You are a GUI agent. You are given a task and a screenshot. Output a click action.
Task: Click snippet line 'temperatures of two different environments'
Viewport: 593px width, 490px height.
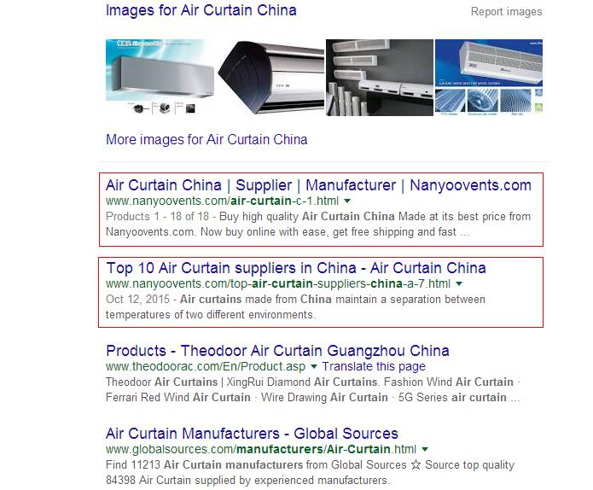pos(211,315)
